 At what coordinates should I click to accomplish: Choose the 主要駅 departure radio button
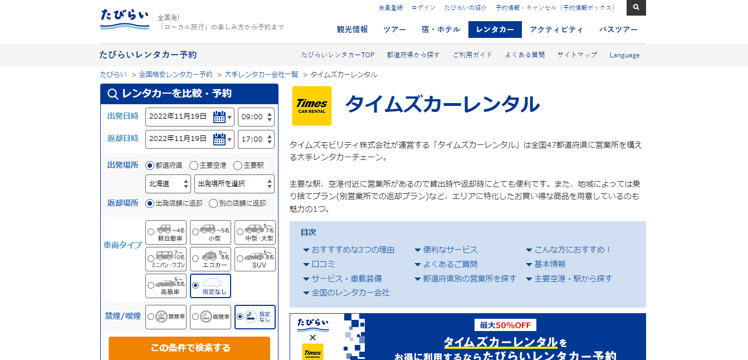pos(238,166)
